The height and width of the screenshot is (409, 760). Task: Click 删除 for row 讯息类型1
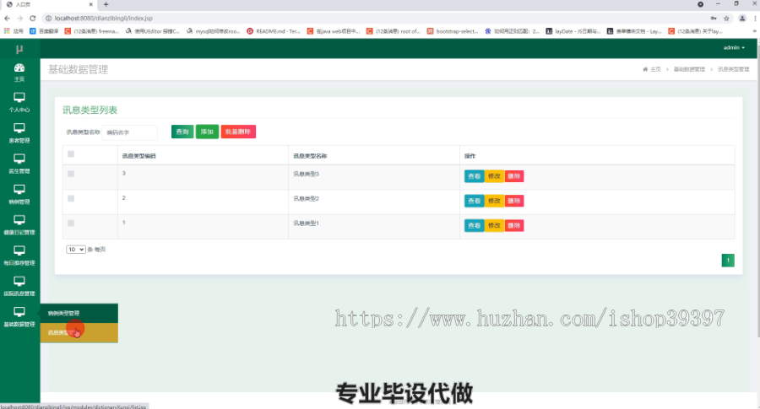click(x=513, y=225)
